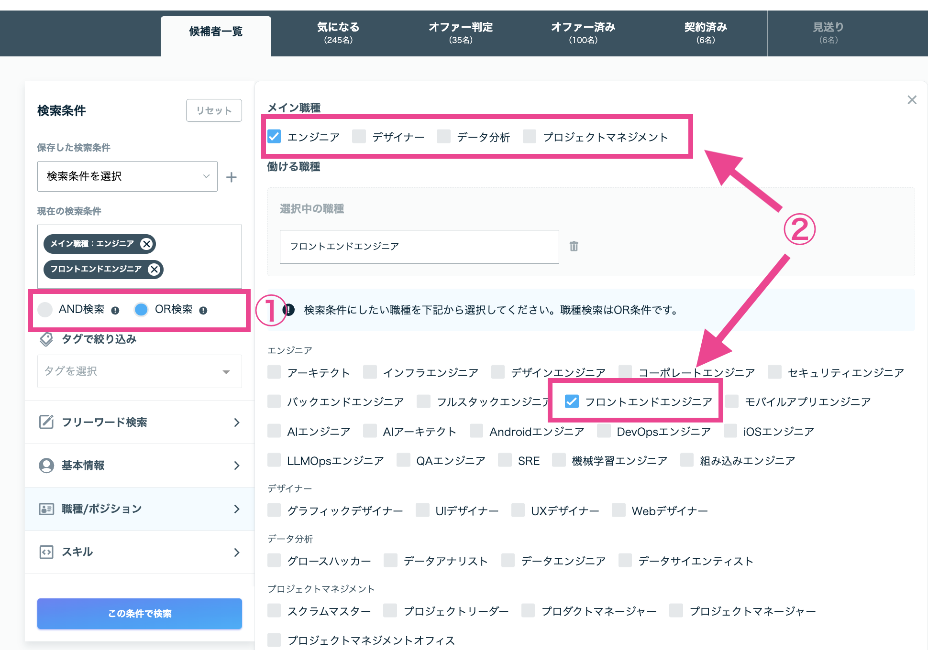
Task: Click the tag icon beside タグで絞り込み
Action: pos(46,339)
